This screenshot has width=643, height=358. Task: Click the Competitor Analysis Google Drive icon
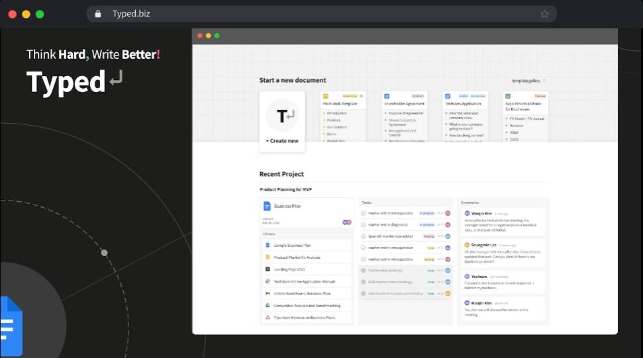(268, 305)
